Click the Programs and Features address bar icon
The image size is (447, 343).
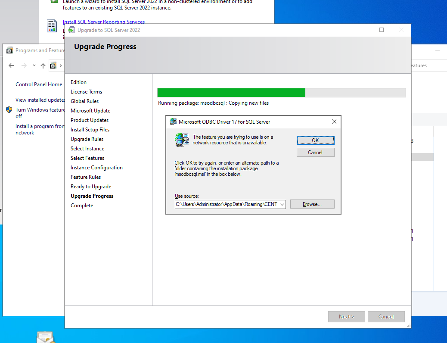[53, 65]
